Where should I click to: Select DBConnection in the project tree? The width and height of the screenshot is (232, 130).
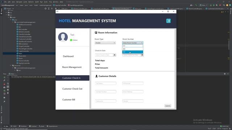coord(22,44)
